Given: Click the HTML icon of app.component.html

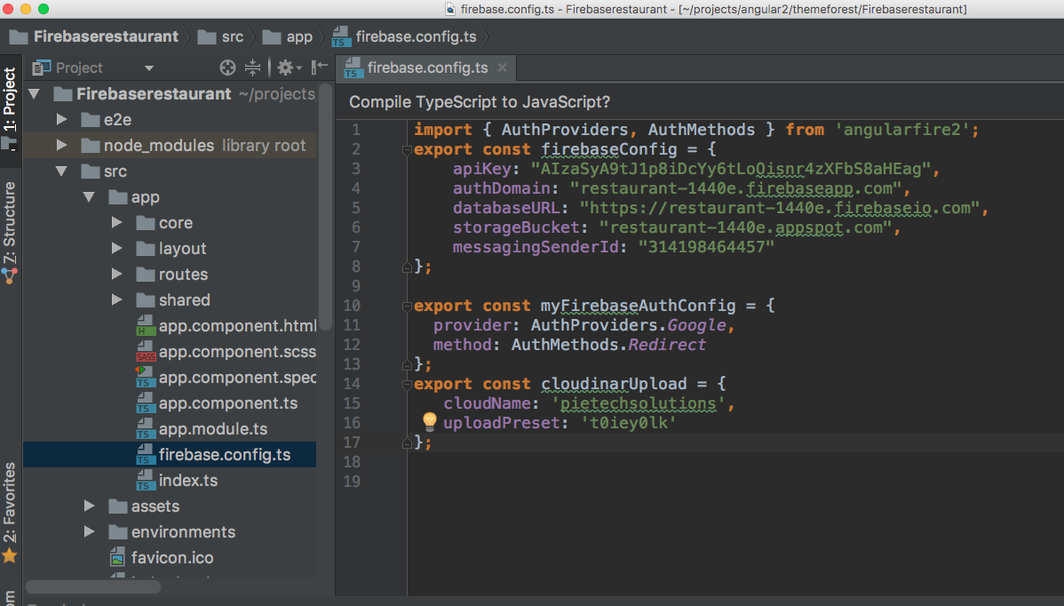Looking at the screenshot, I should [x=146, y=326].
